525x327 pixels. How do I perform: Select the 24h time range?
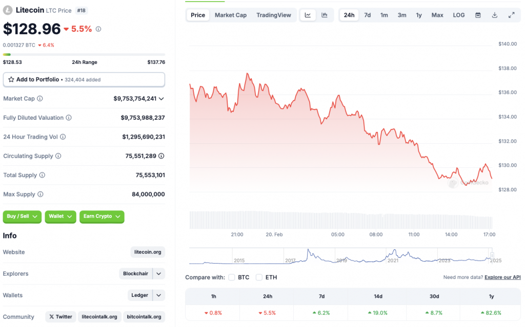(349, 15)
